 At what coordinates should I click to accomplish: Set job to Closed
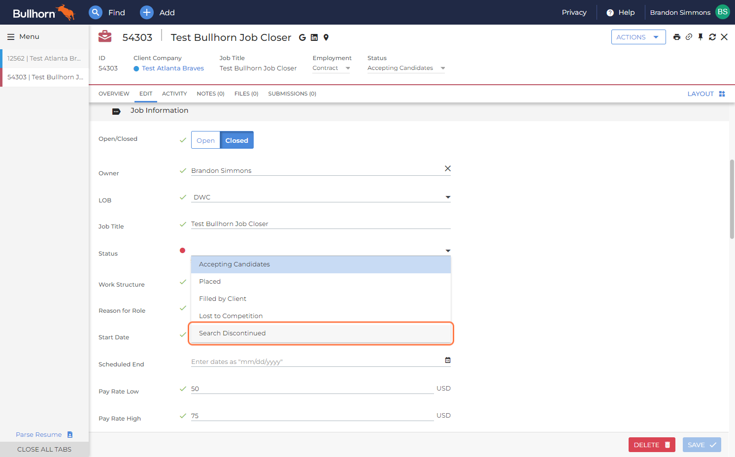pyautogui.click(x=237, y=140)
